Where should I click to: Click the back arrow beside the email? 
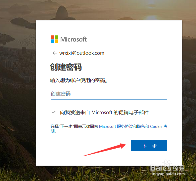coord(55,53)
